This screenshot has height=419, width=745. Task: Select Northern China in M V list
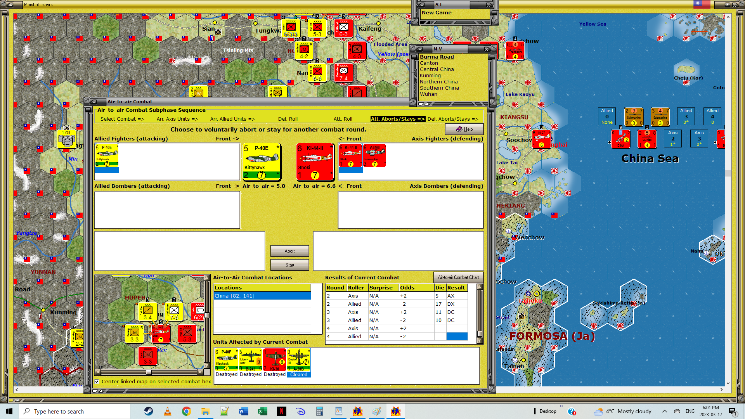tap(438, 82)
